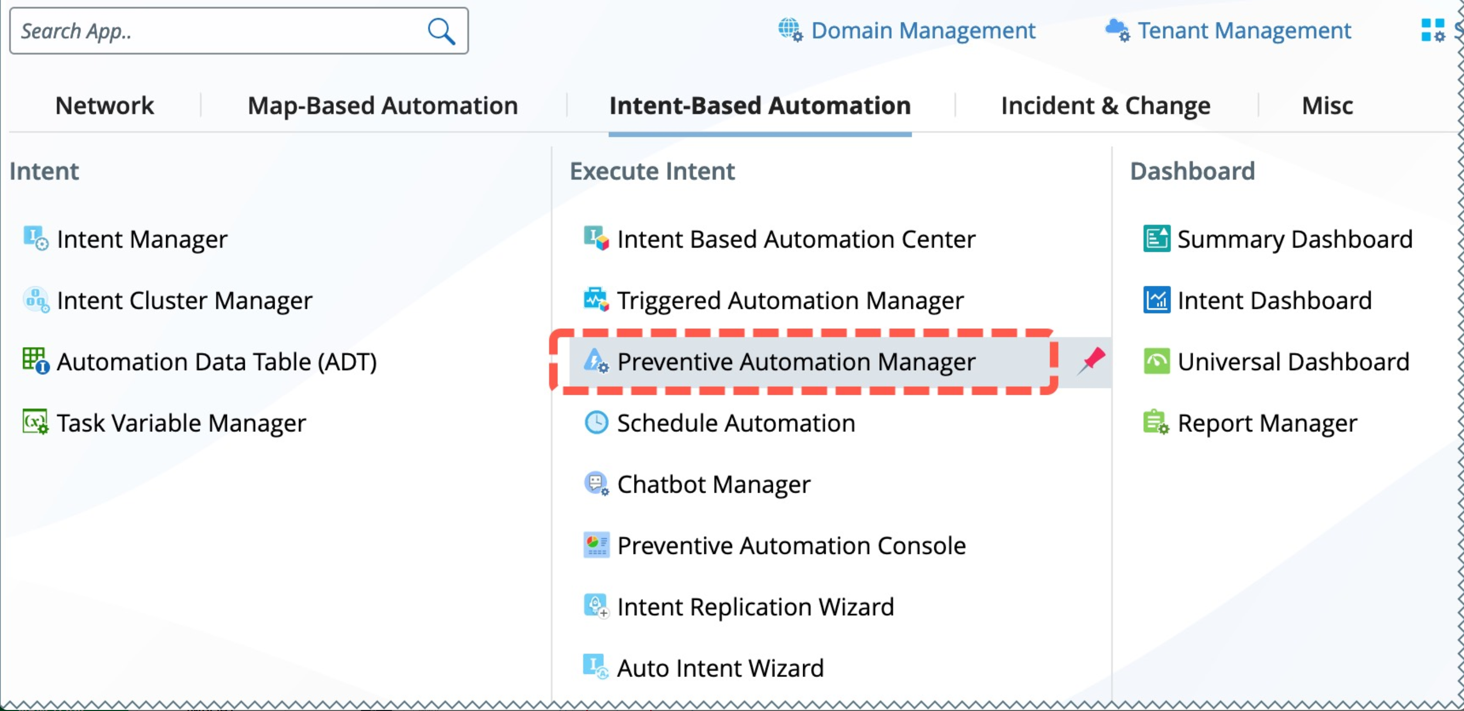Open Intent Replication Wizard

pyautogui.click(x=755, y=606)
